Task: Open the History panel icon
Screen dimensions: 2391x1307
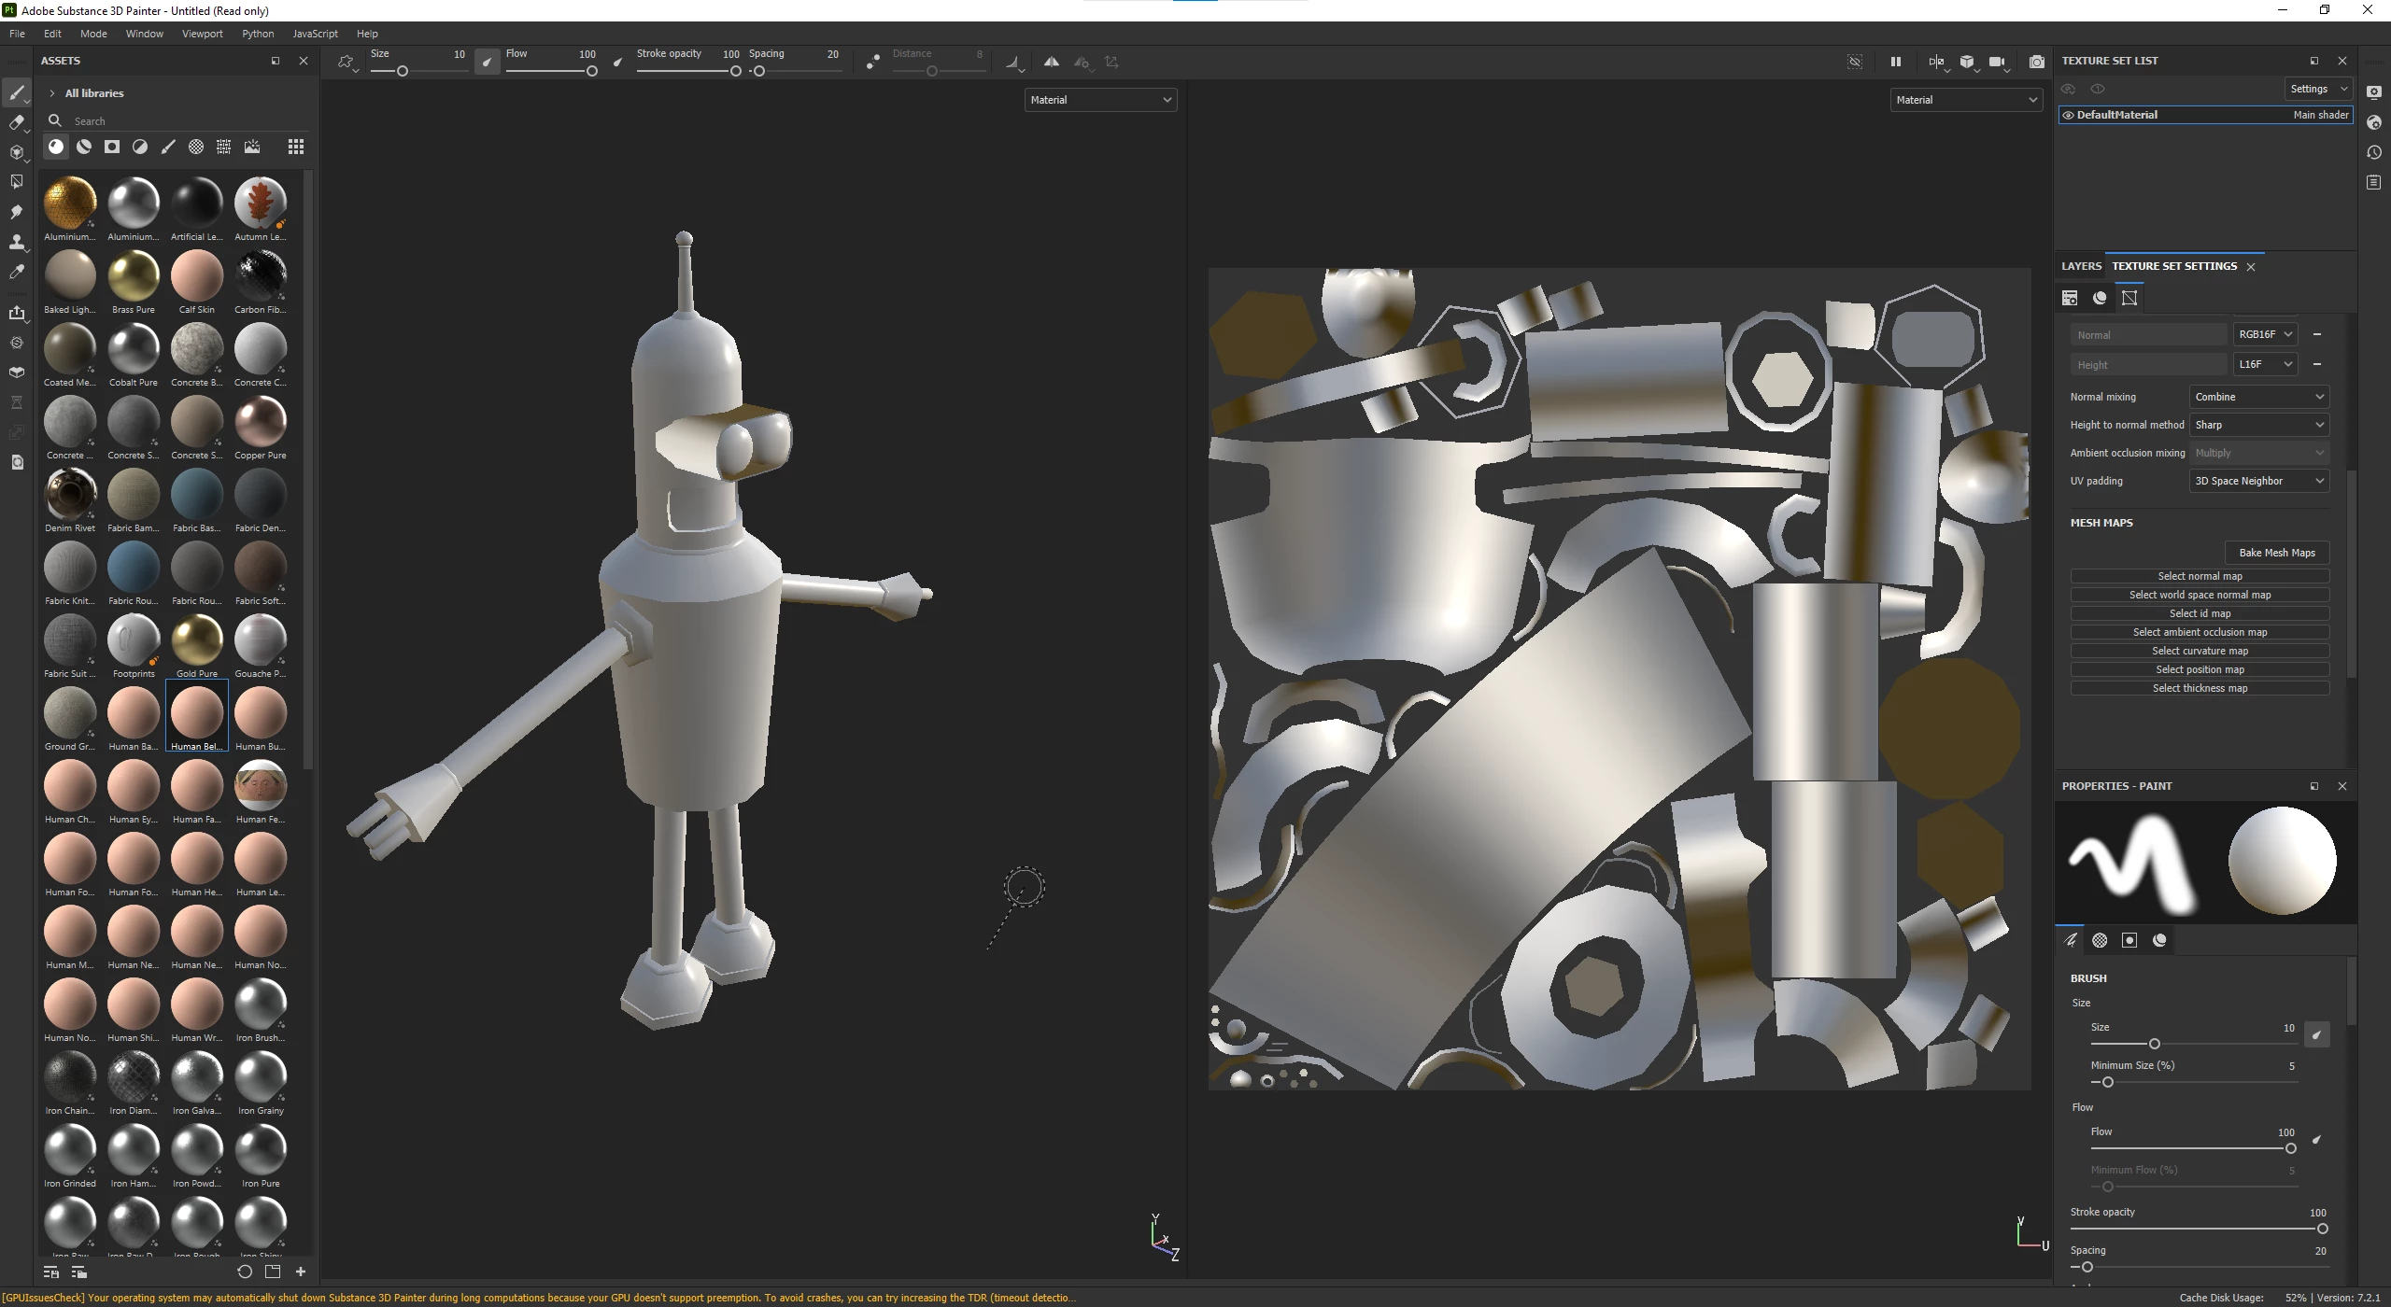Action: [x=2374, y=152]
